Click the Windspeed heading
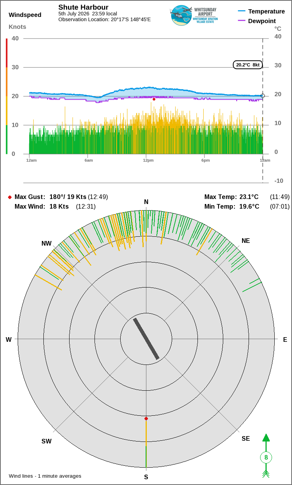The image size is (292, 485). pyautogui.click(x=25, y=15)
